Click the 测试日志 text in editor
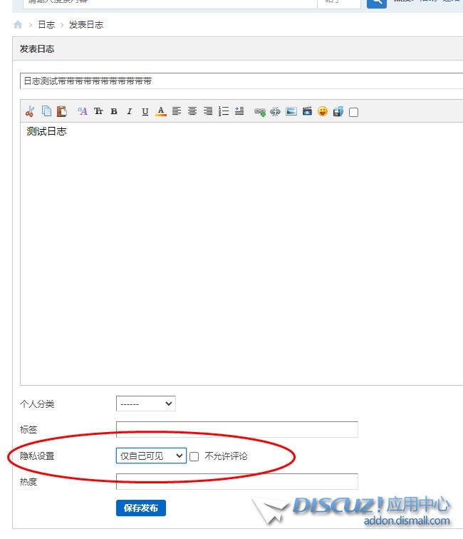This screenshot has width=463, height=539. (x=46, y=131)
